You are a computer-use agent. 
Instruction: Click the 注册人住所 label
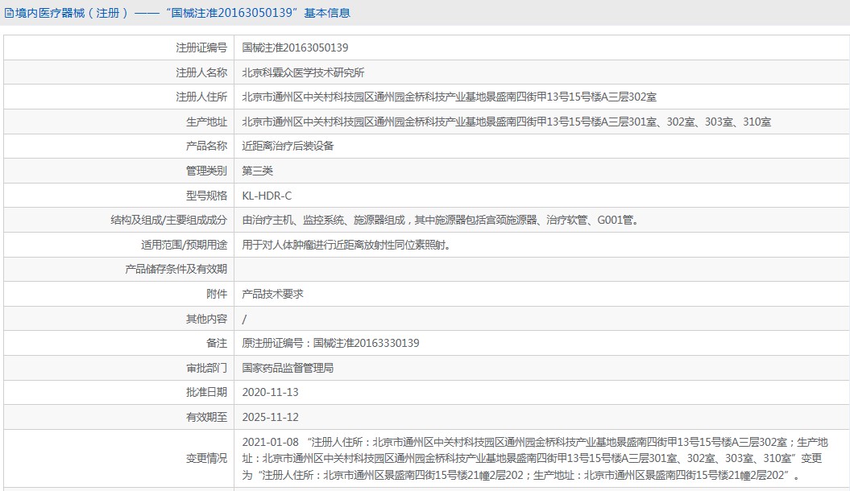click(201, 97)
